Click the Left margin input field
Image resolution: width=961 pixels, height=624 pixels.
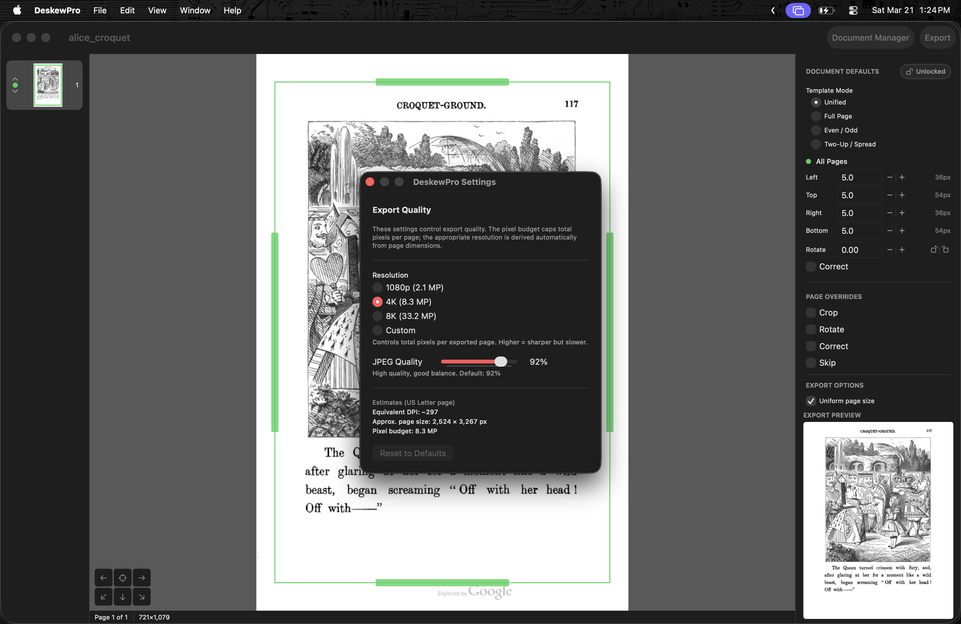[x=859, y=177]
